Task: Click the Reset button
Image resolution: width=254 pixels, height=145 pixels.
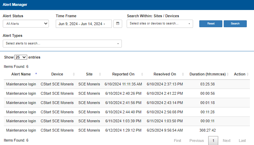Action: [x=211, y=24]
